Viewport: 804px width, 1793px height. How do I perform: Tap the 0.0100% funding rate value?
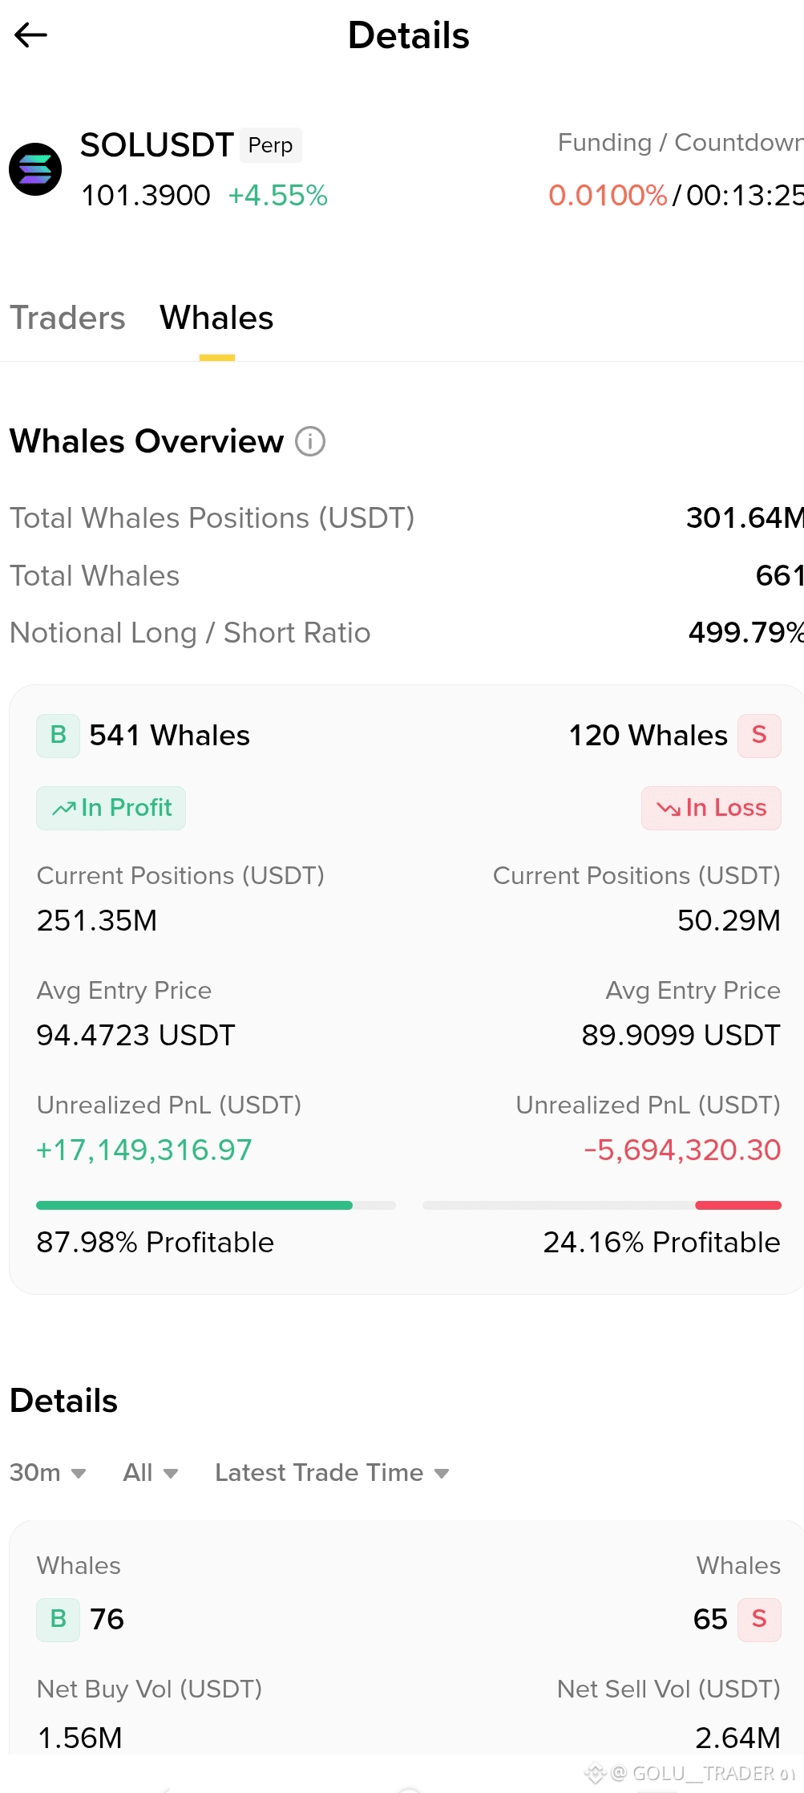[x=608, y=195]
